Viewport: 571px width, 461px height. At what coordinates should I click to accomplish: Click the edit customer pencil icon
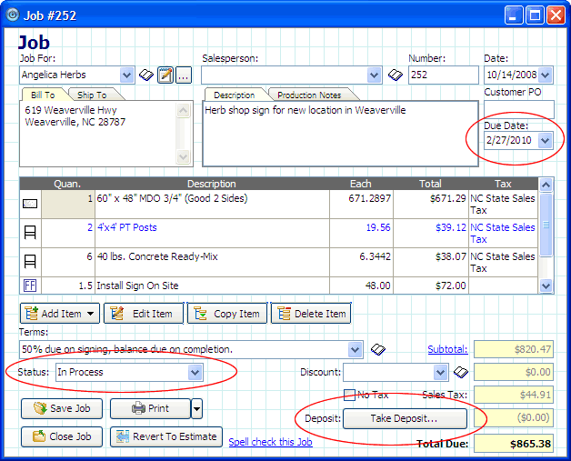click(165, 75)
